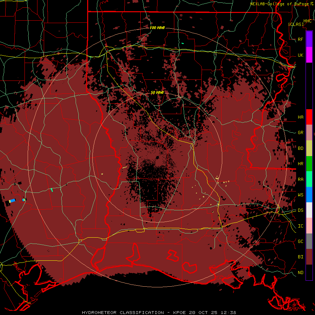The image size is (315, 315).
Task: Click the IC legend label
Action: (x=300, y=226)
